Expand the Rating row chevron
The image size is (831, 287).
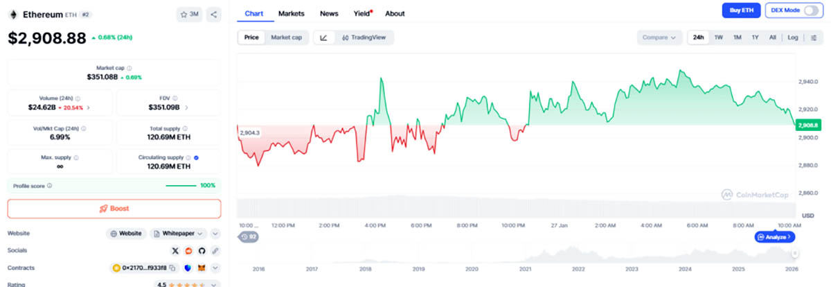(215, 284)
